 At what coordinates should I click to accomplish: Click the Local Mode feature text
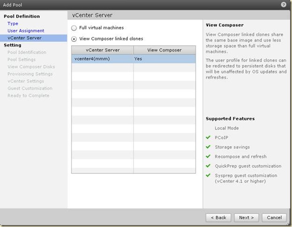pyautogui.click(x=227, y=128)
